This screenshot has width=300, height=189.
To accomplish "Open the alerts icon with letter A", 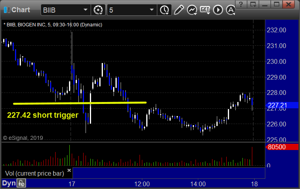I will [231, 10].
